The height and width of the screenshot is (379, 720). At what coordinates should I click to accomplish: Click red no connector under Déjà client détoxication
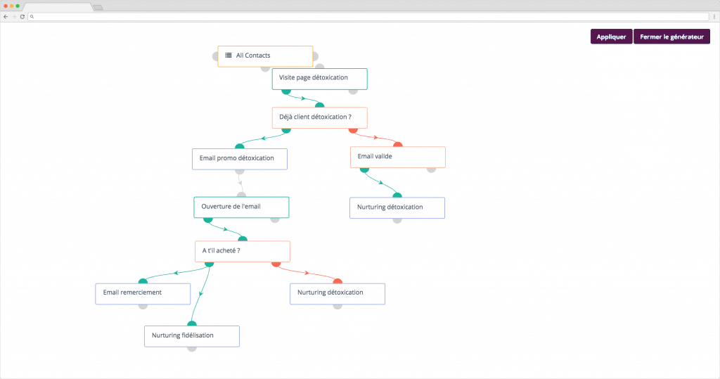[353, 131]
